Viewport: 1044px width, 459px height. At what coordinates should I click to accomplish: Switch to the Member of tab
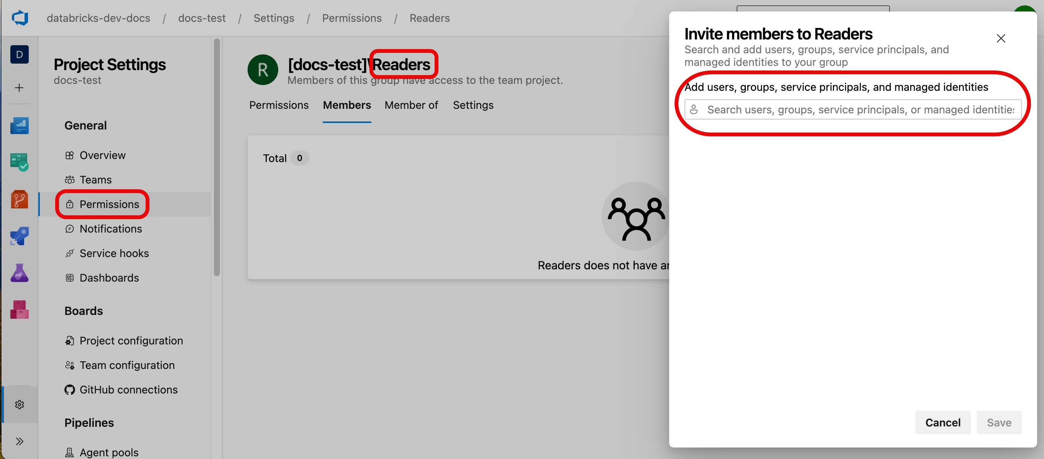411,105
